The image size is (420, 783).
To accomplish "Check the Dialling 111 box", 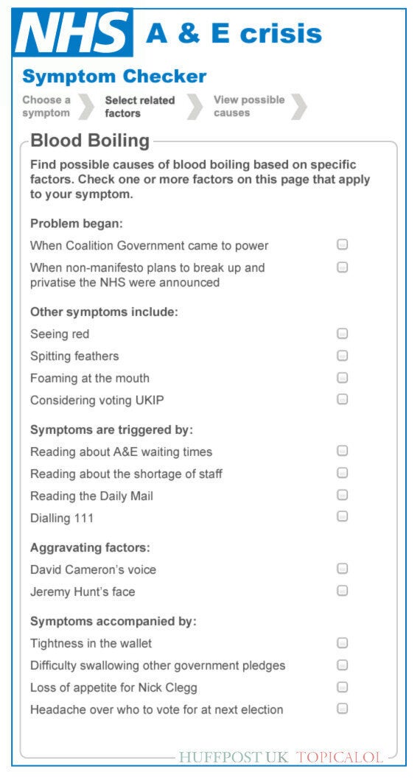I will coord(342,516).
